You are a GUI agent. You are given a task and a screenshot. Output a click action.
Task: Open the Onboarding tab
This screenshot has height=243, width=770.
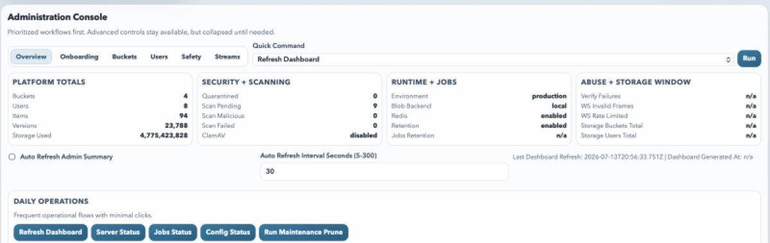point(79,56)
